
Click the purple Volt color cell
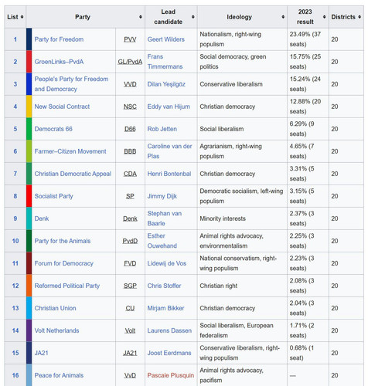coord(29,330)
